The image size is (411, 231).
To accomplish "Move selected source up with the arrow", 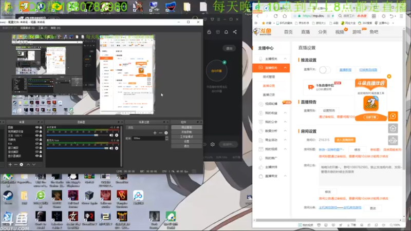I will point(28,164).
